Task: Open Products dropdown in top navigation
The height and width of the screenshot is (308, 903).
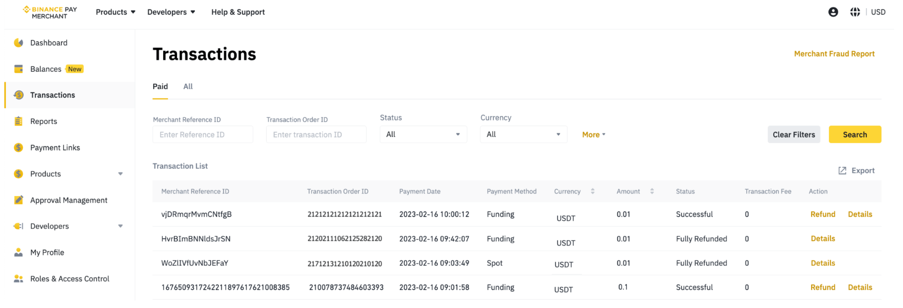Action: [x=115, y=12]
